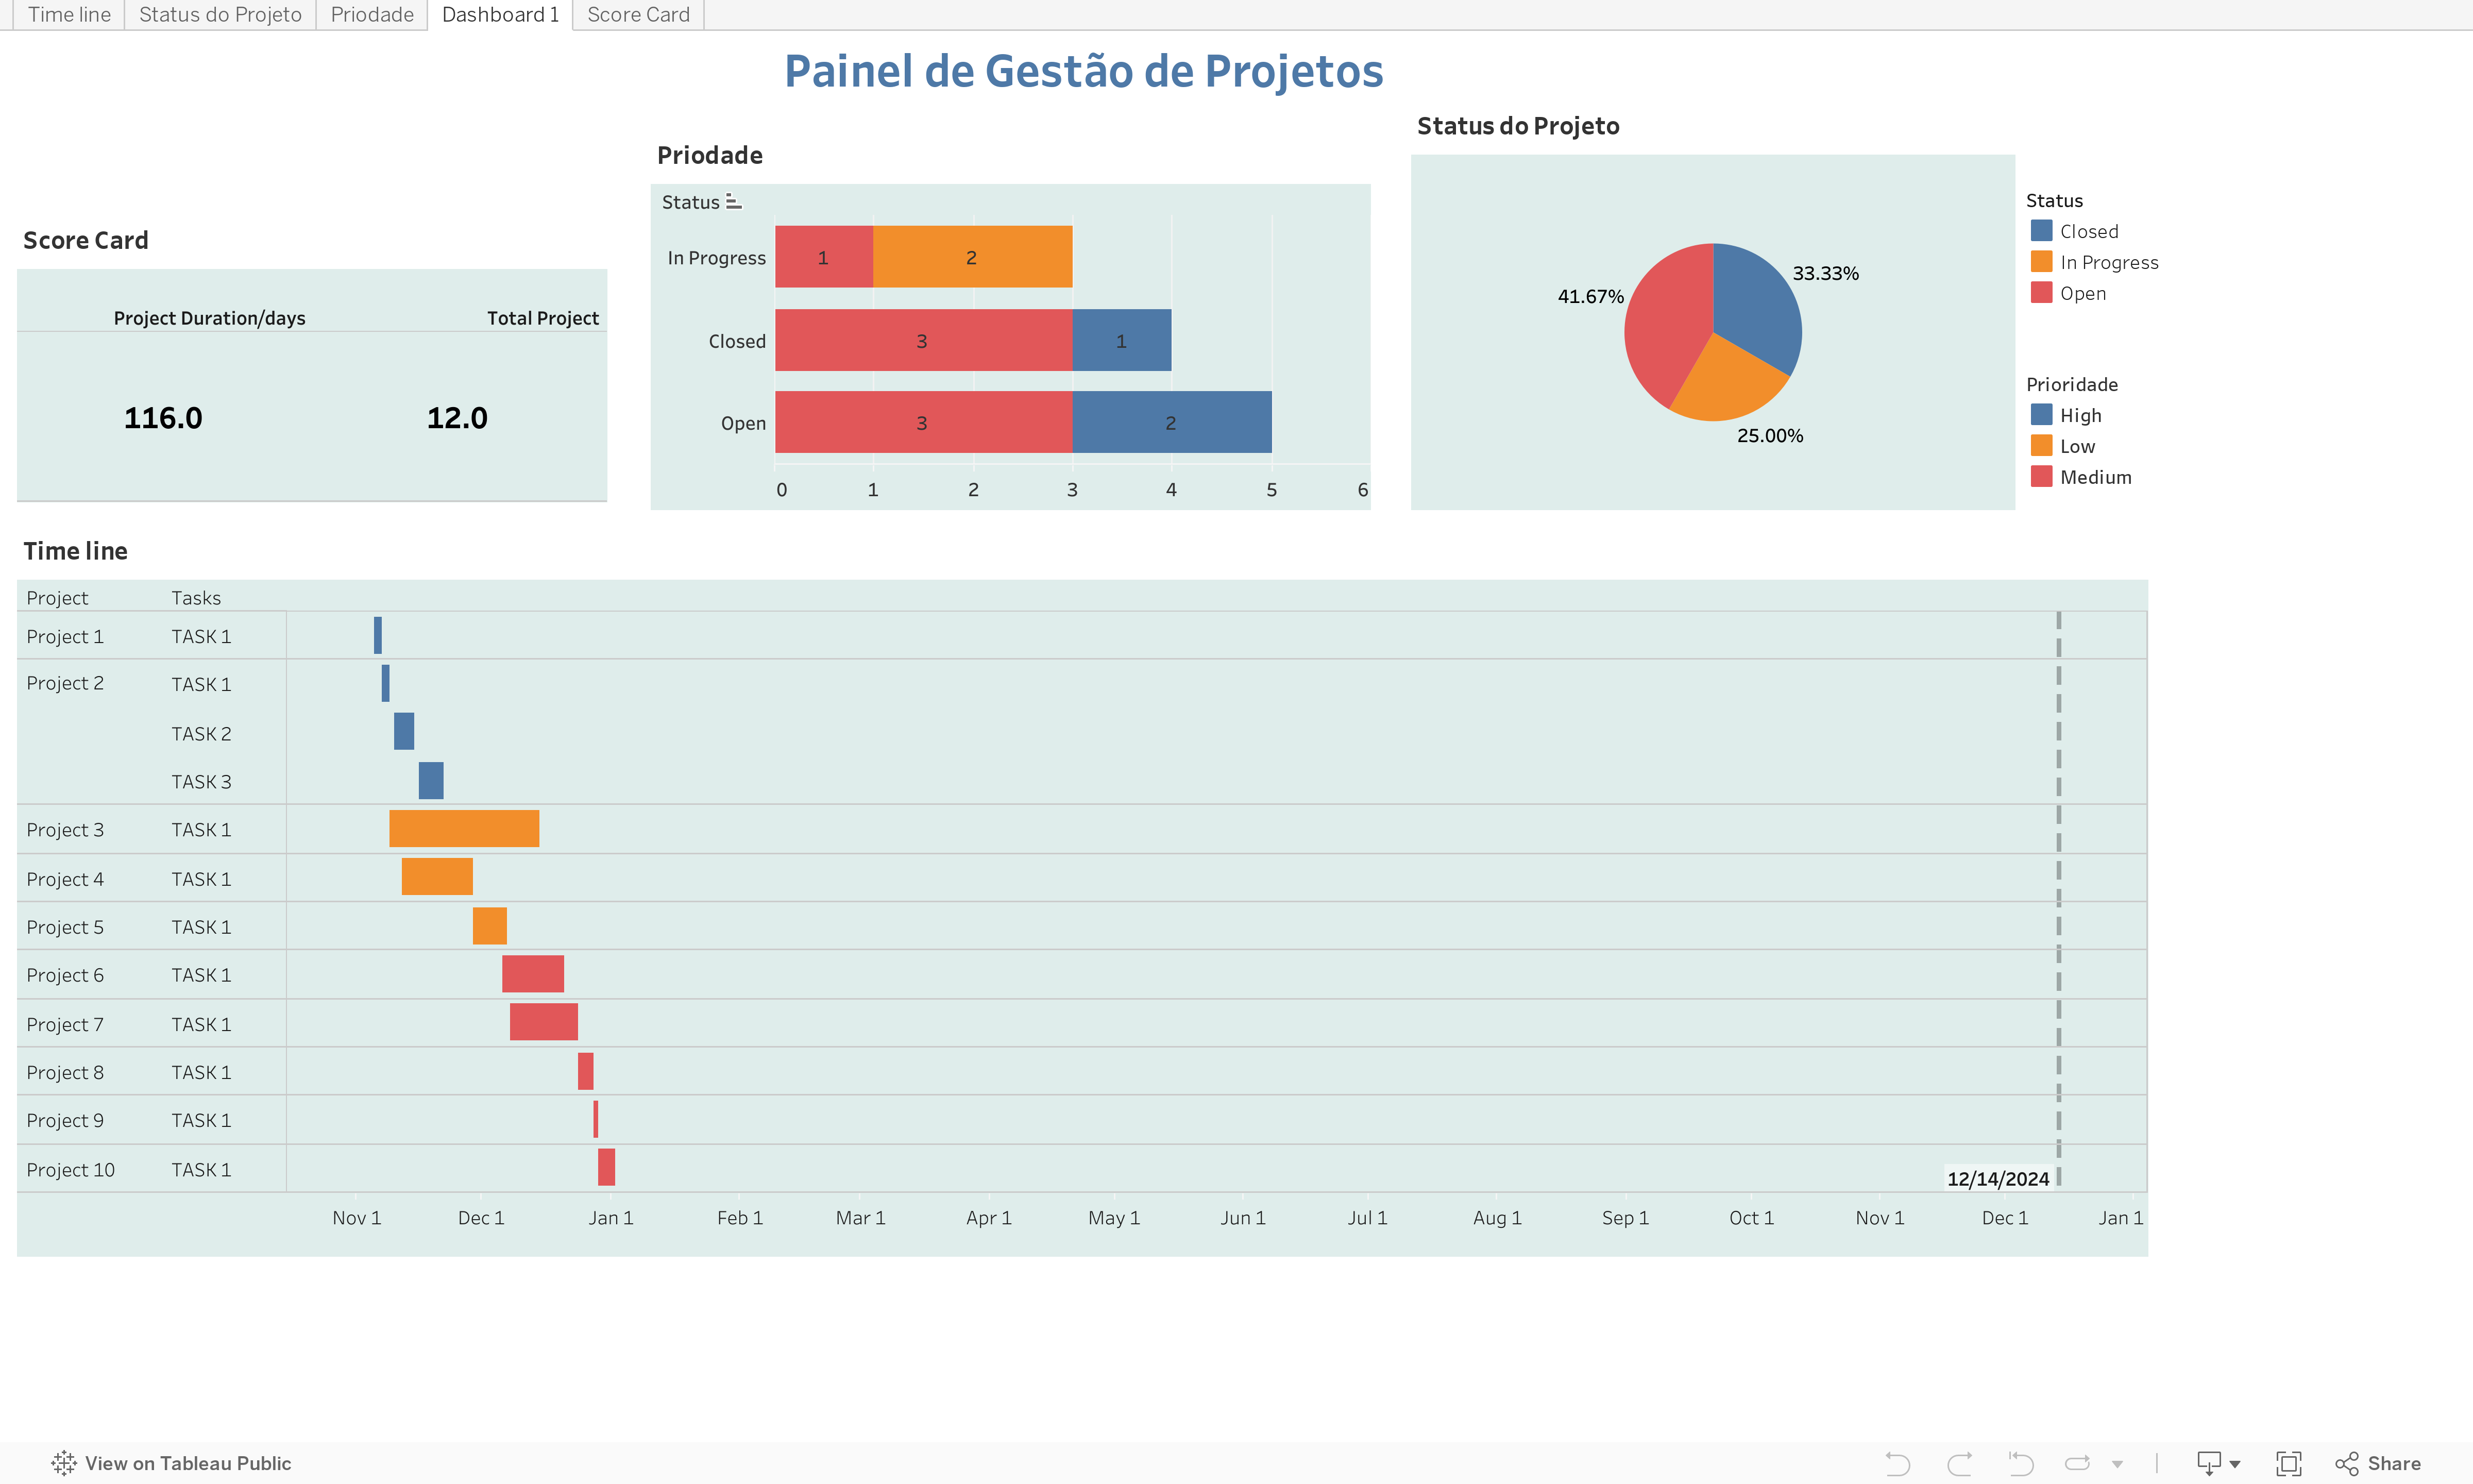Click the Project 4 orange Gantt bar
Screen dimensions: 2473x1484
pyautogui.click(x=437, y=877)
